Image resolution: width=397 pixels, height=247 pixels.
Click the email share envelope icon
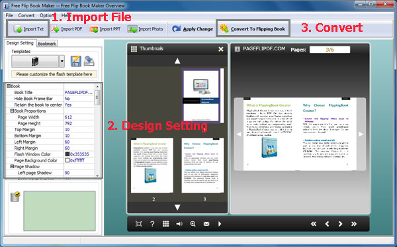[x=206, y=224]
